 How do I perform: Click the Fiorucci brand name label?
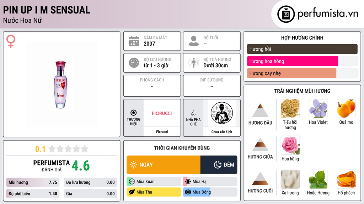click(162, 132)
